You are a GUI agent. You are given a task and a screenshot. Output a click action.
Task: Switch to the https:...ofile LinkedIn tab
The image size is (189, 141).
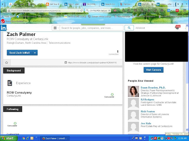click(x=164, y=4)
